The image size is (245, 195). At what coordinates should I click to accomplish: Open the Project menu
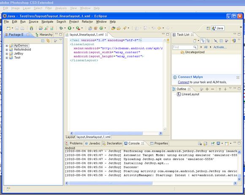tap(74, 22)
